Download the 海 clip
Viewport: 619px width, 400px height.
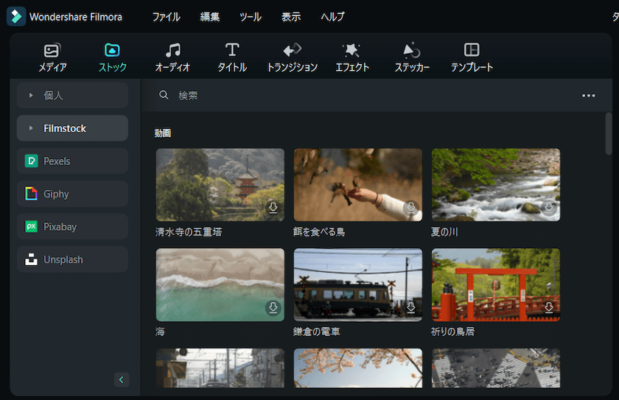pos(273,307)
